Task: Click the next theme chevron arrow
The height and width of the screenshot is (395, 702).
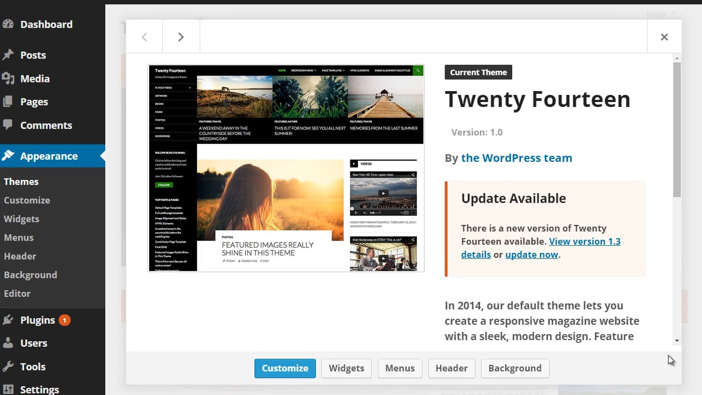Action: (x=181, y=37)
